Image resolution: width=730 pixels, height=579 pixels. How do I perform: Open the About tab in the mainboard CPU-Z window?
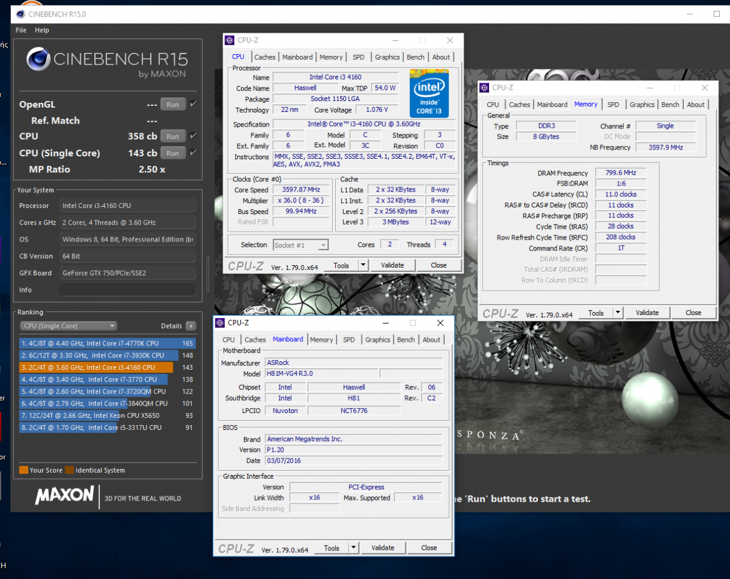click(431, 340)
